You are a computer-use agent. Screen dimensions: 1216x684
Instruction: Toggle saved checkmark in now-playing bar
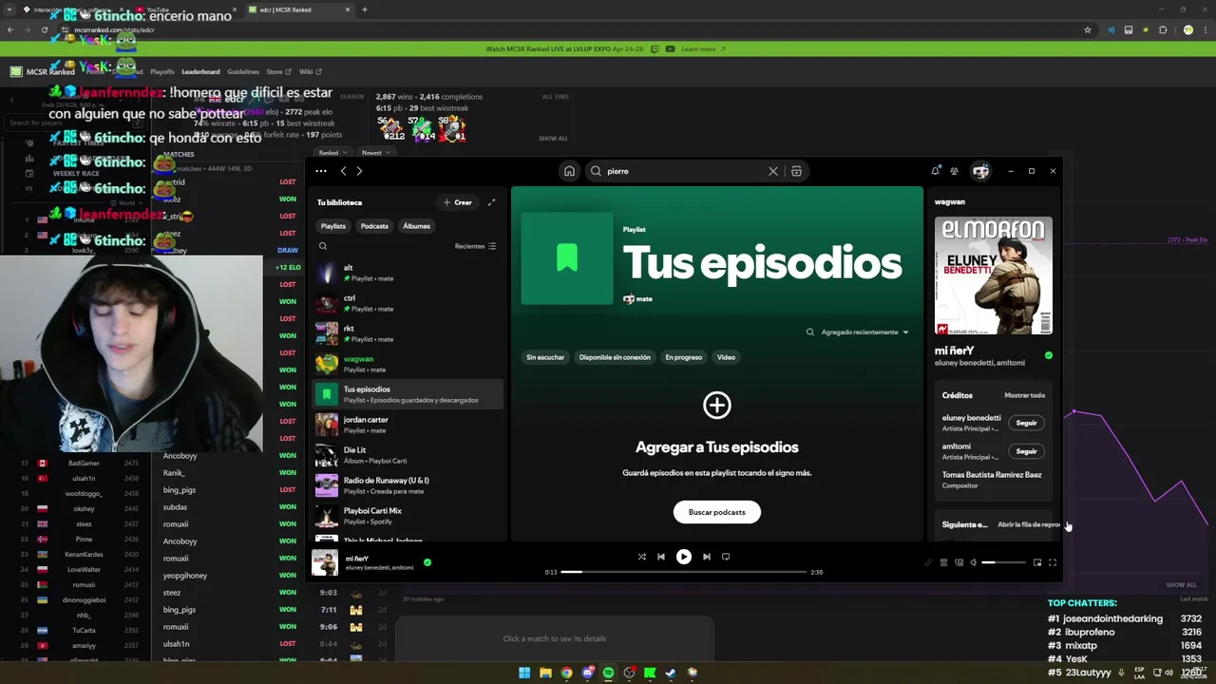click(x=427, y=562)
